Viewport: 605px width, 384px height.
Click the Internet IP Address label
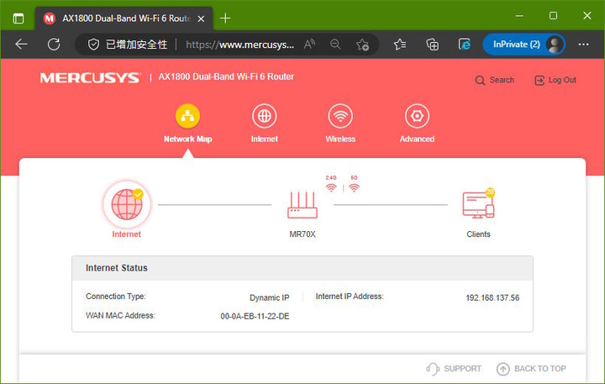pyautogui.click(x=350, y=297)
